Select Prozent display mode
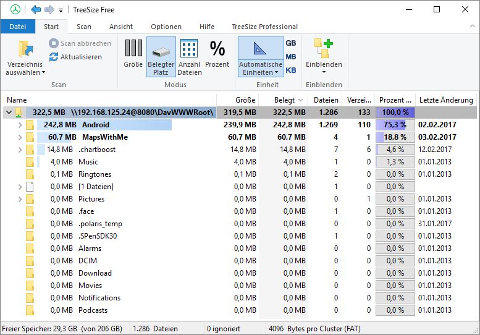The image size is (480, 335). click(217, 54)
